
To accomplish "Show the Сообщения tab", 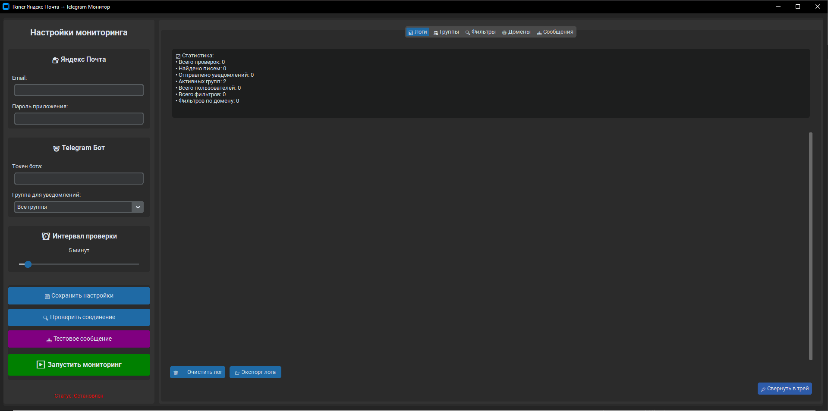I will [x=555, y=32].
